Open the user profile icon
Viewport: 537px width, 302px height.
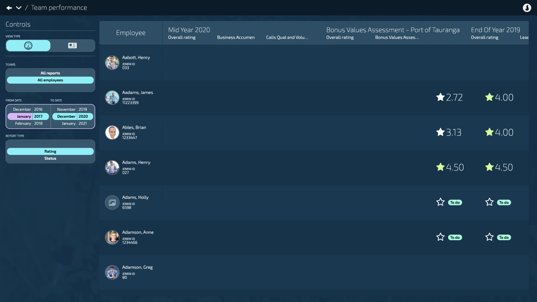[527, 8]
